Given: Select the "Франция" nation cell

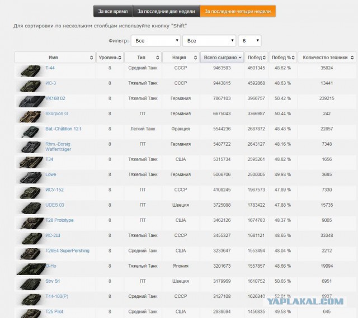Looking at the screenshot, I should point(181,129).
